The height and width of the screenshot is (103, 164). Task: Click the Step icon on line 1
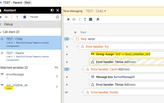[x=77, y=39]
